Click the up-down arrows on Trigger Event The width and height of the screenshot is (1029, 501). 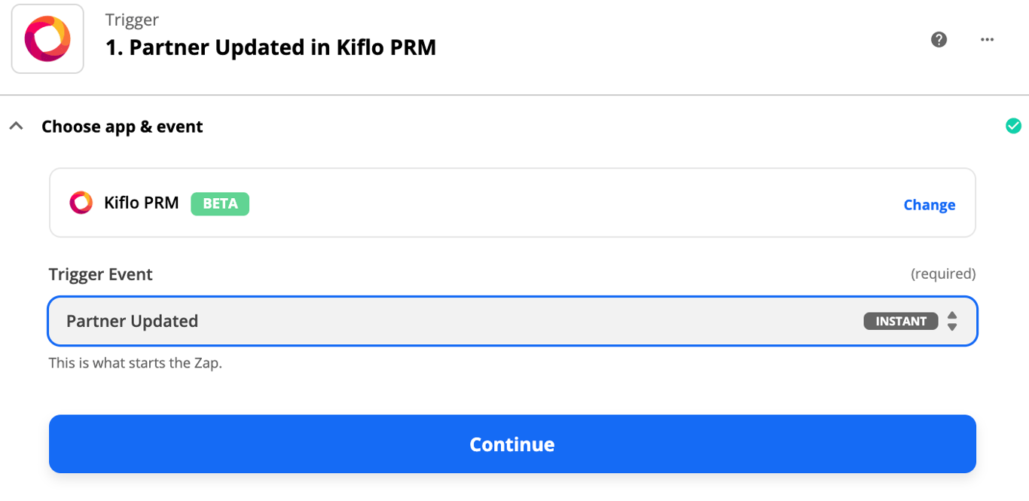point(952,321)
